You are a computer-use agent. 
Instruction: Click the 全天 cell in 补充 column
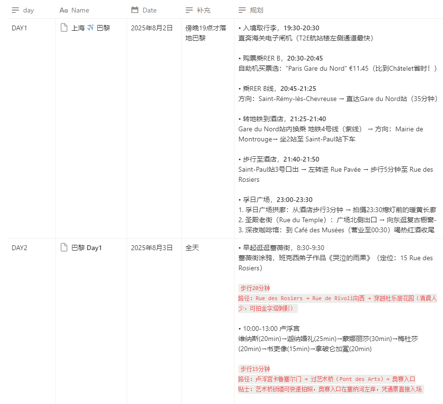(192, 248)
